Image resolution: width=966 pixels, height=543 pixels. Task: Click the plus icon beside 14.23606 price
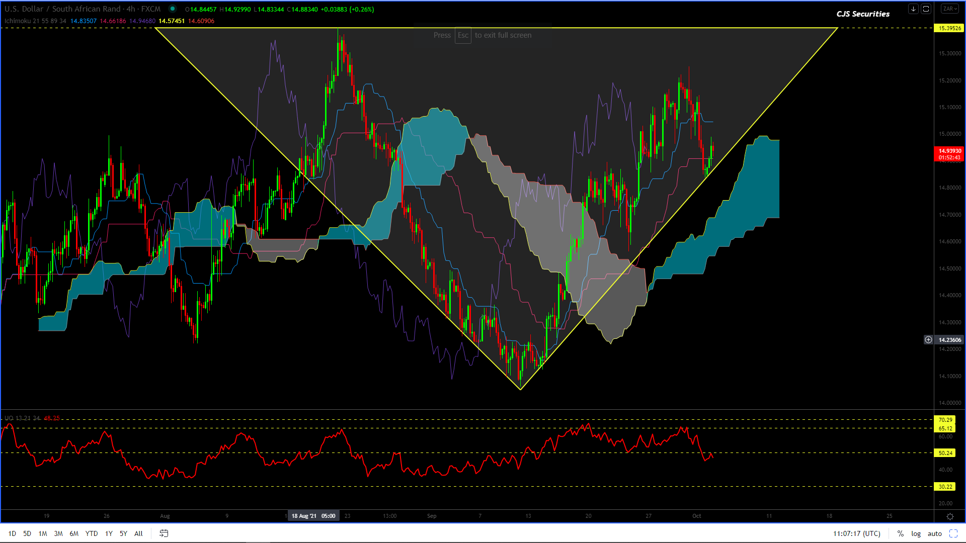pyautogui.click(x=928, y=340)
